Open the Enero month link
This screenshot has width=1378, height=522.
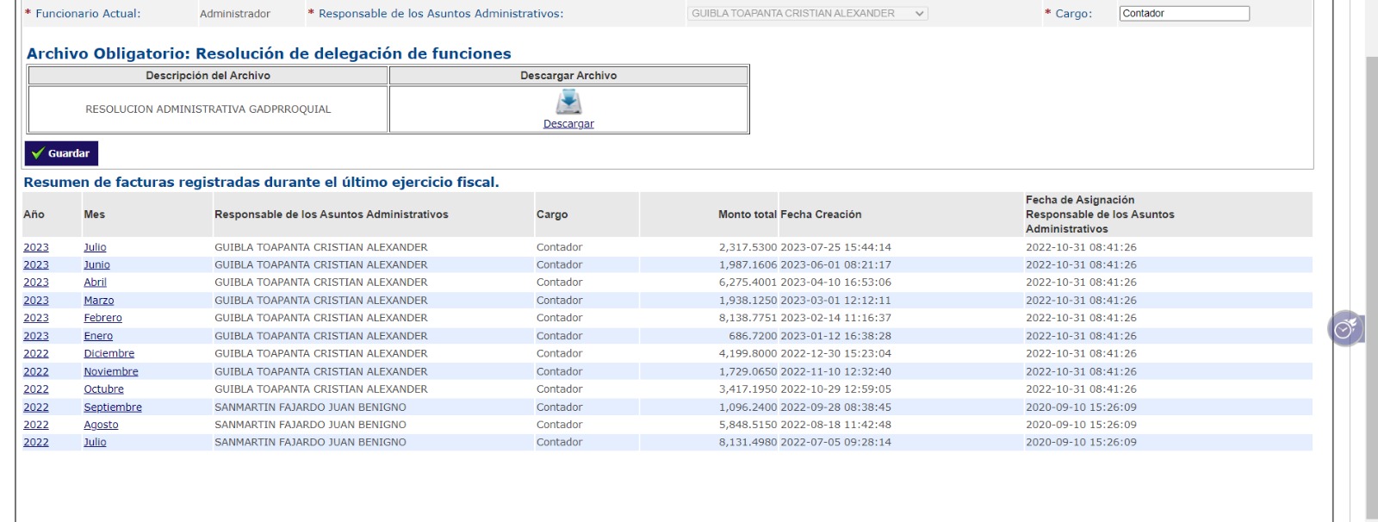[x=98, y=336]
